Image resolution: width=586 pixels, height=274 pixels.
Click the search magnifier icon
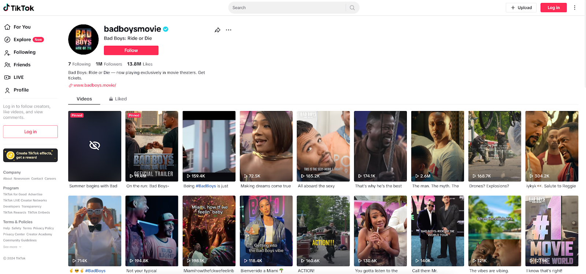[x=352, y=8]
